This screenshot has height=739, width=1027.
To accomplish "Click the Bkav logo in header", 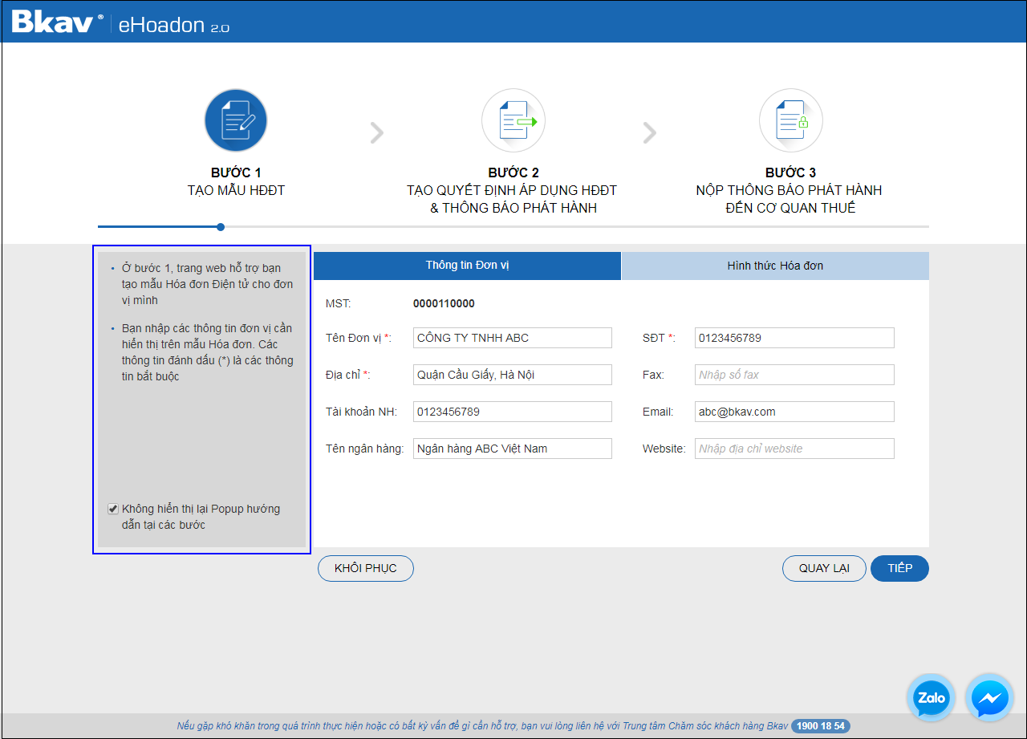I will 57,22.
